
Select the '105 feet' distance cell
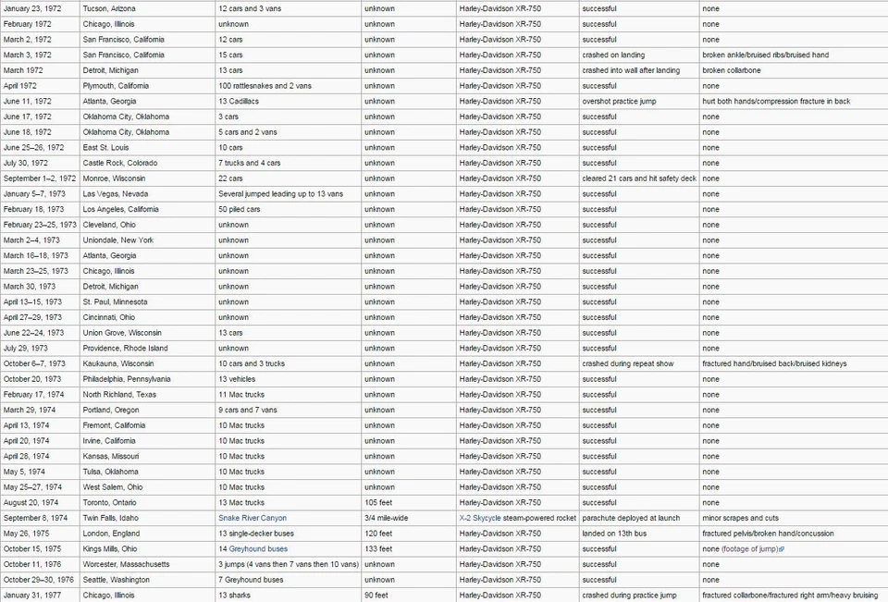point(409,502)
